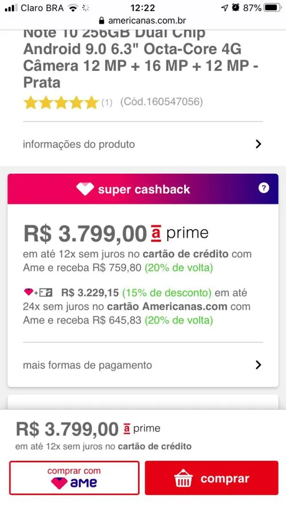This screenshot has height=508, width=286.
Task: Tap the five-star rating
Action: [x=61, y=103]
